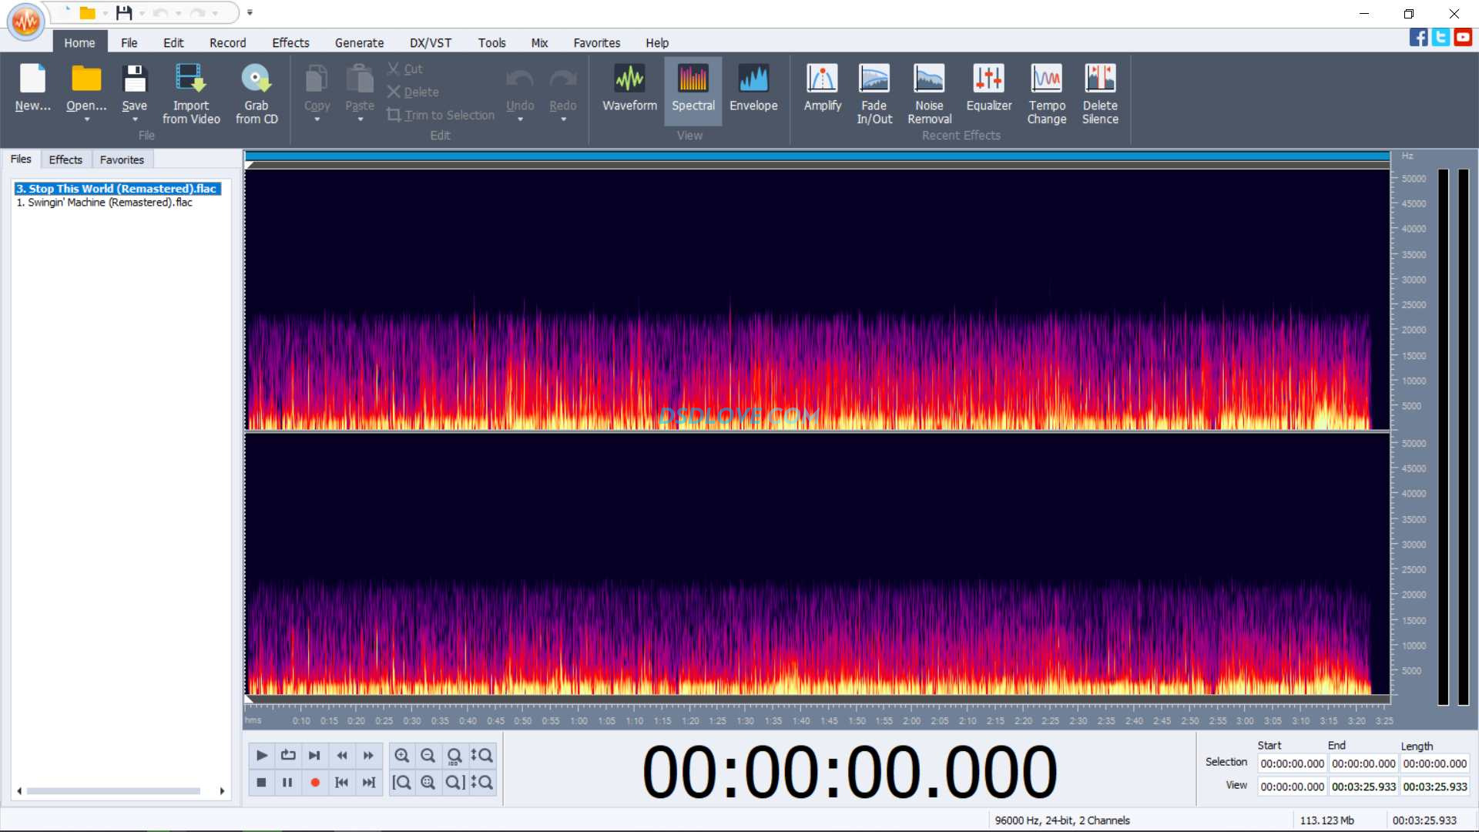Expand the Save dropdown arrow in ribbon
Screen dimensions: 1479x832
[134, 119]
